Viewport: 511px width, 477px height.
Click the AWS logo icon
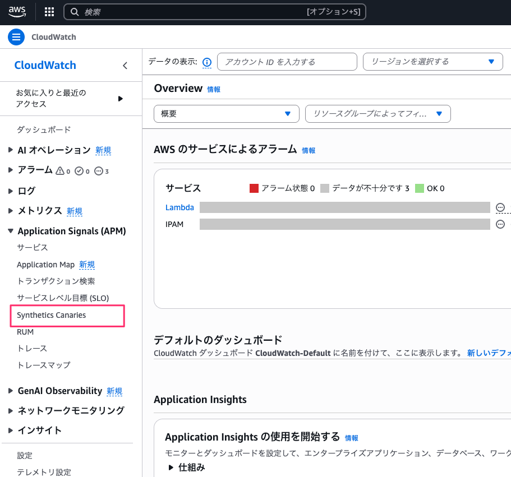[x=17, y=12]
